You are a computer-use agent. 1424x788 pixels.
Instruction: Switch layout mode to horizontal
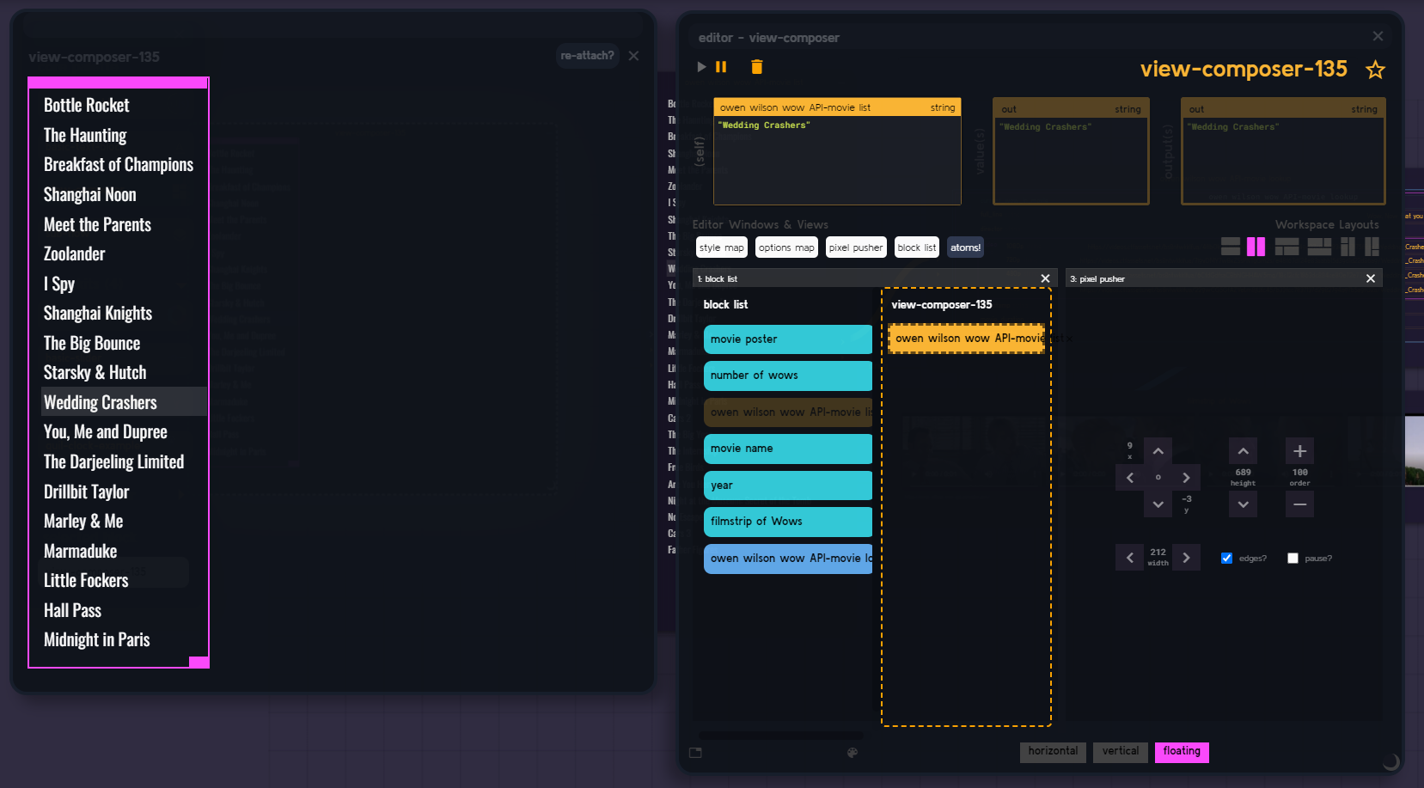[x=1053, y=752]
